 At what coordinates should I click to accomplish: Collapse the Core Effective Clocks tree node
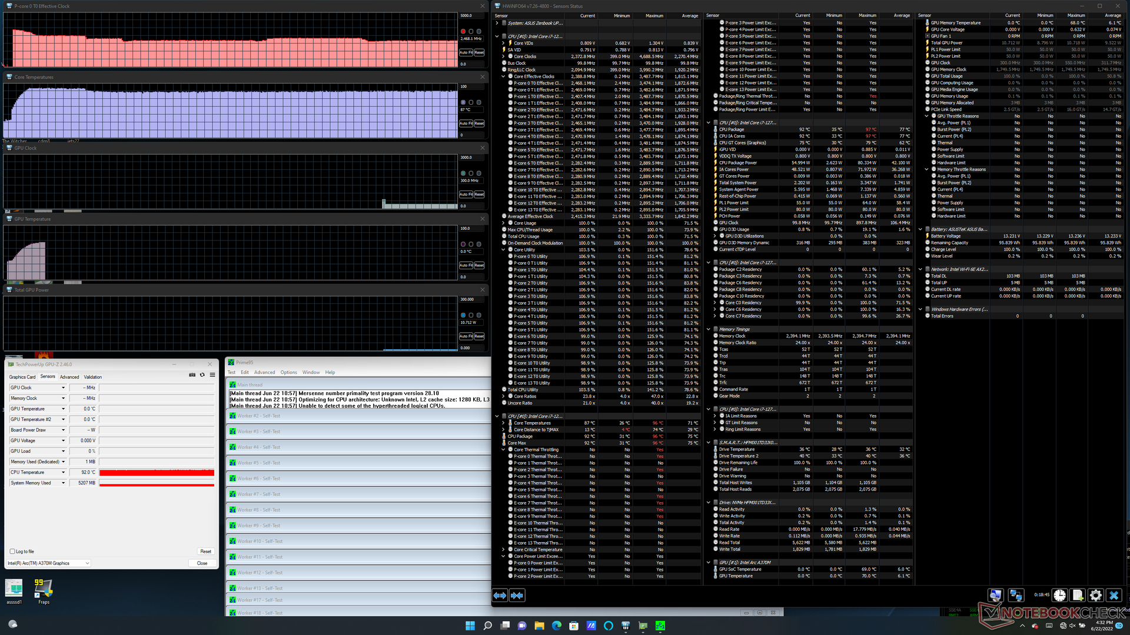504,76
